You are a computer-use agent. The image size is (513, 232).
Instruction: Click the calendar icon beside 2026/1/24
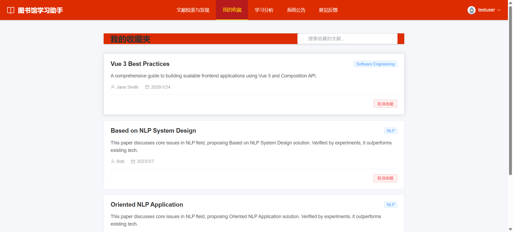click(x=147, y=87)
